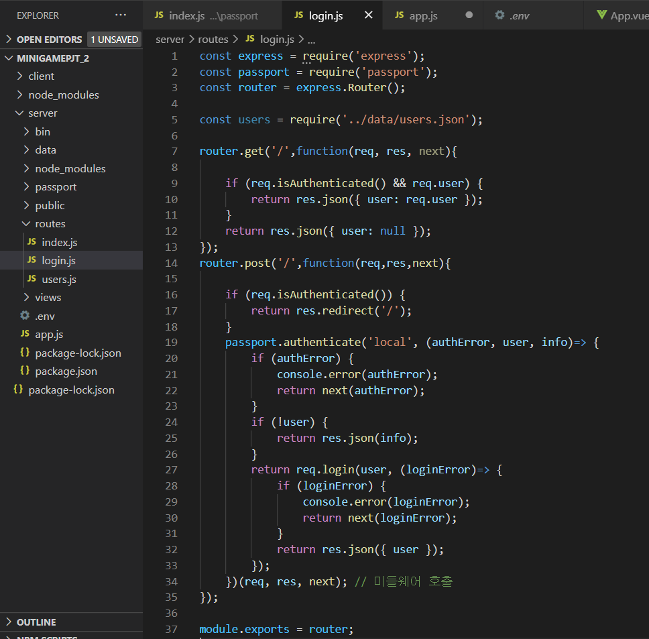
Task: Click braces icon of root package-lock.json
Action: pyautogui.click(x=18, y=390)
